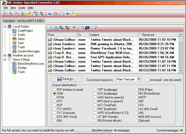Select the Rumor: Facebook 1.6 message row

[x=113, y=48]
